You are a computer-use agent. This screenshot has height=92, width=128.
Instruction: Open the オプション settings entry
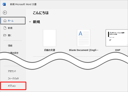coord(13,86)
